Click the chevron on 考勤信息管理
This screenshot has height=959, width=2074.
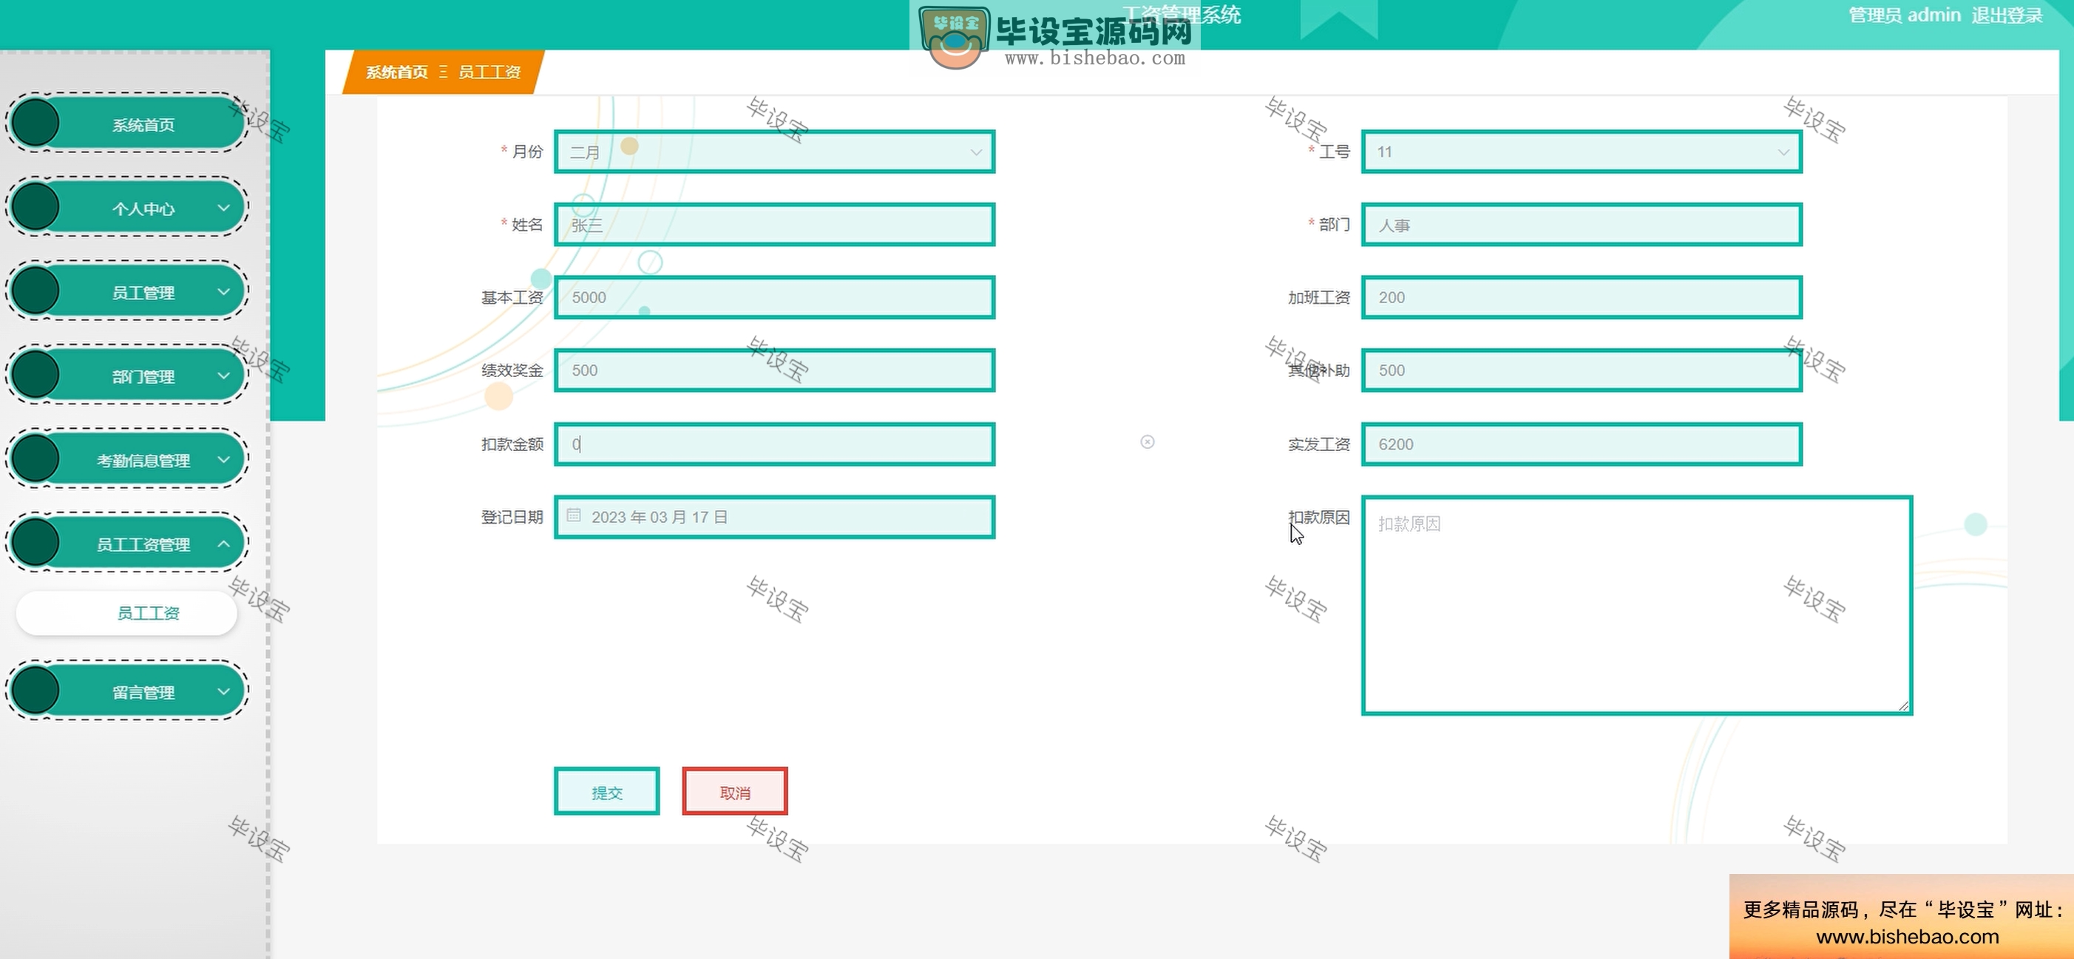(x=224, y=459)
